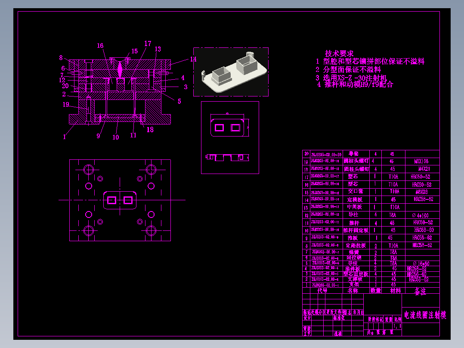464x348 pixels.
Task: Click part callout number 5 in the section view
Action: [x=179, y=101]
